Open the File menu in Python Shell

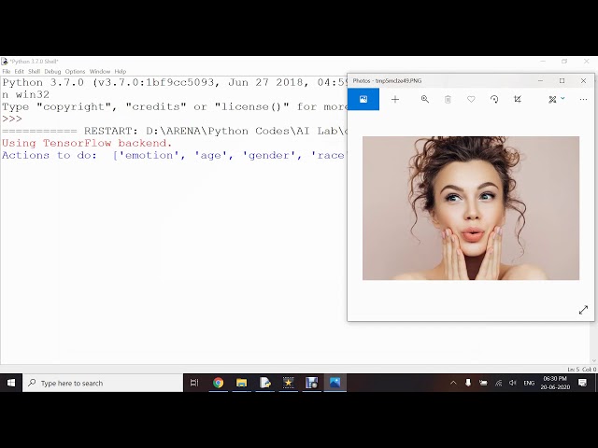point(7,71)
